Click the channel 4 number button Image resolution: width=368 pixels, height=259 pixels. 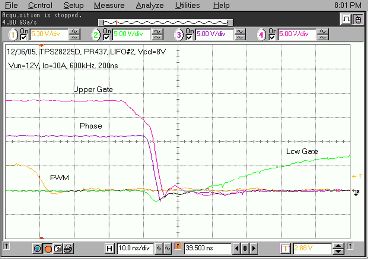click(x=261, y=35)
